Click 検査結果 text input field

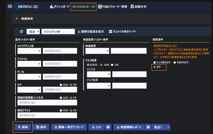pyautogui.click(x=129, y=51)
